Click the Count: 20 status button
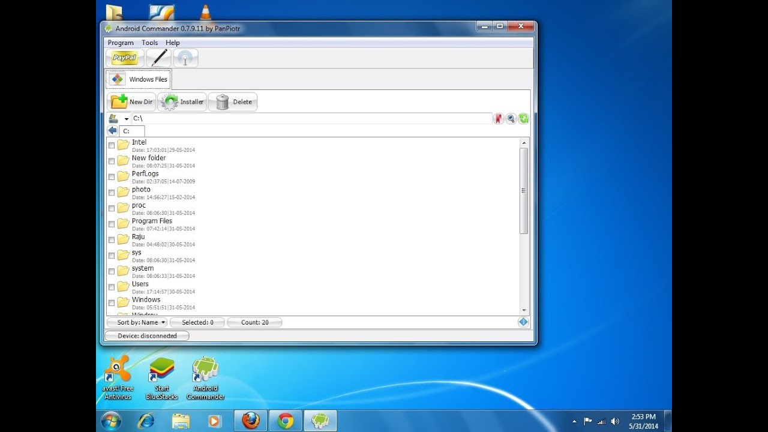 (254, 322)
